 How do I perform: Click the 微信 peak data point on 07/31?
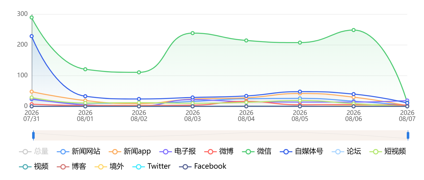point(32,17)
